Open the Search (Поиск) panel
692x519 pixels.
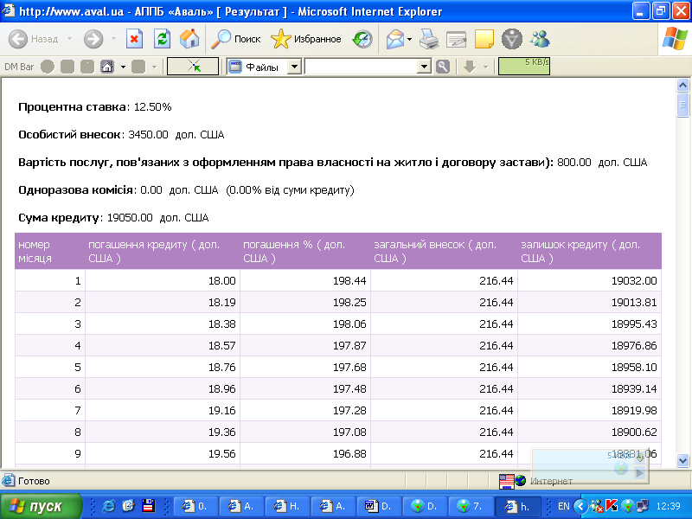[236, 39]
